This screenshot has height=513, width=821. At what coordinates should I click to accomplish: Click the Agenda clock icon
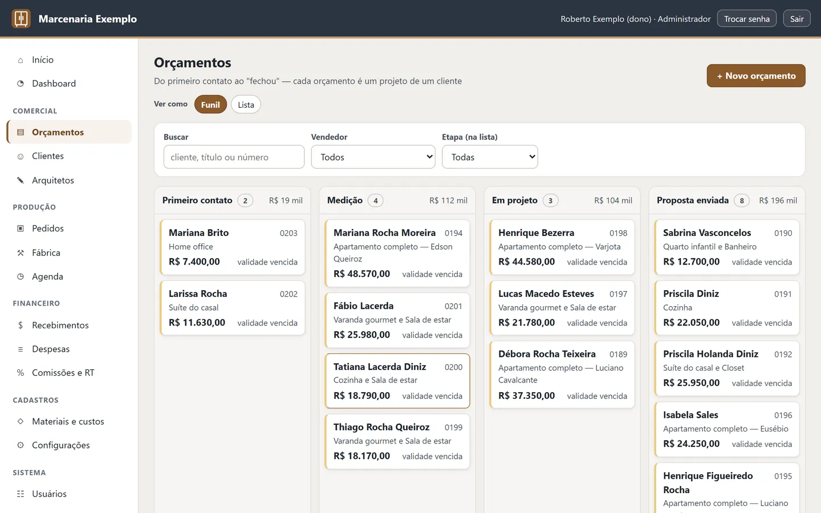tap(21, 277)
